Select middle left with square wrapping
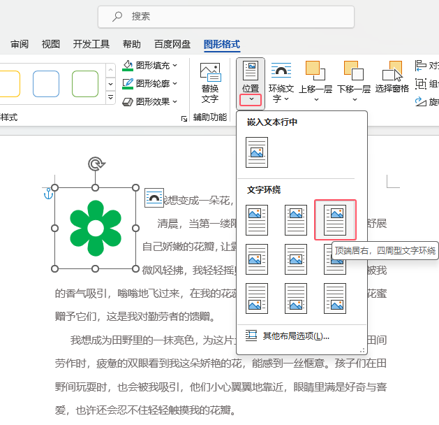The height and width of the screenshot is (425, 439). click(x=257, y=259)
